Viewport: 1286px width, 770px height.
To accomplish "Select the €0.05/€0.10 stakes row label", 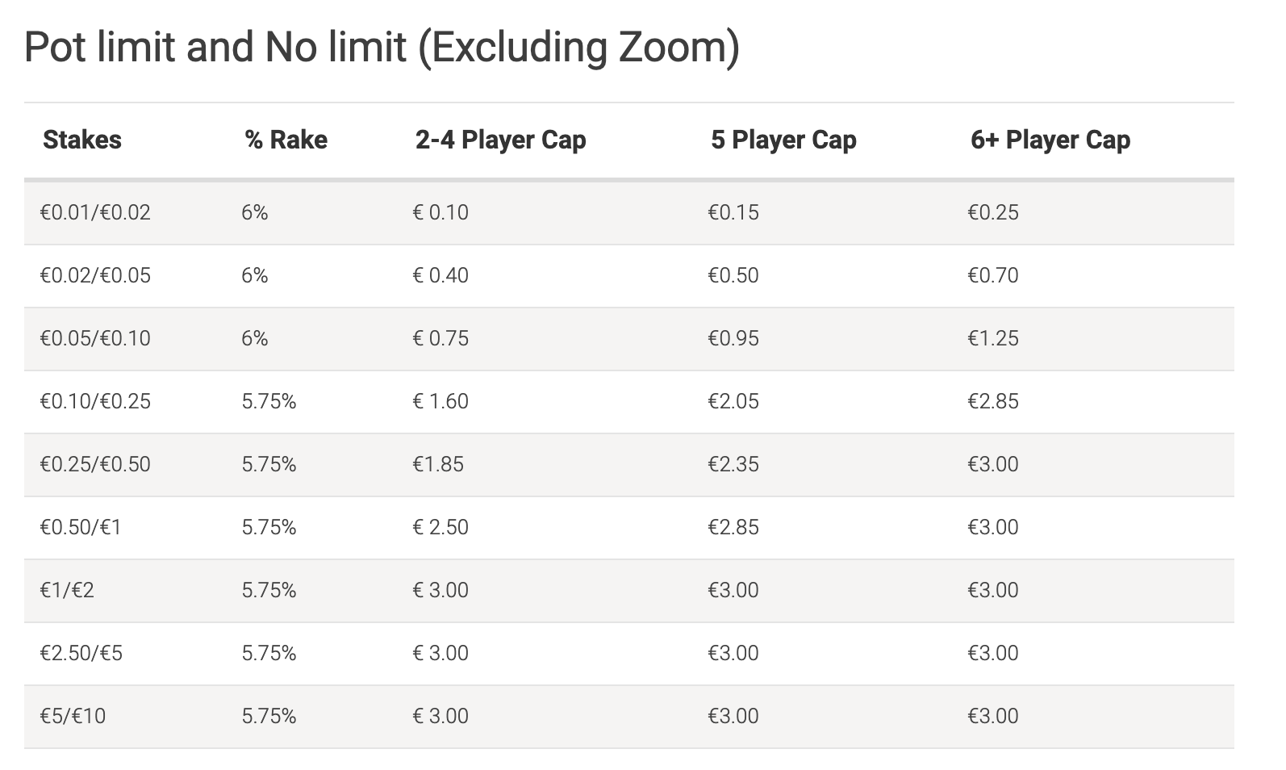I will pos(95,338).
